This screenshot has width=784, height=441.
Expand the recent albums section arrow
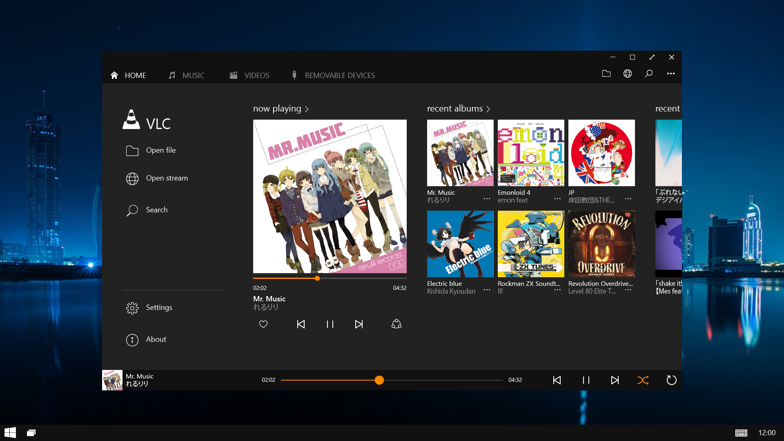[x=488, y=108]
